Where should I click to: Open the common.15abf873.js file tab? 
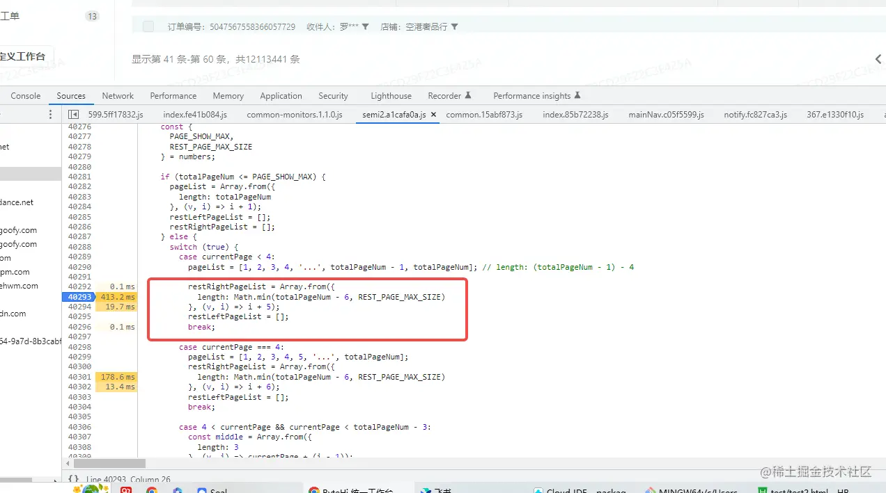(x=484, y=115)
